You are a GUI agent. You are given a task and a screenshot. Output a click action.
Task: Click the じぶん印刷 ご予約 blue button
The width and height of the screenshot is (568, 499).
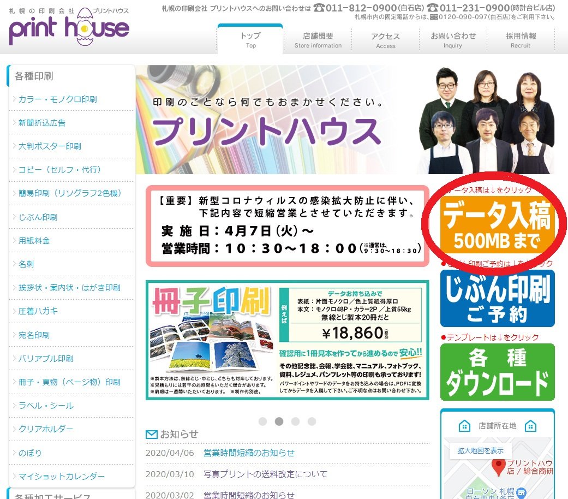click(497, 298)
